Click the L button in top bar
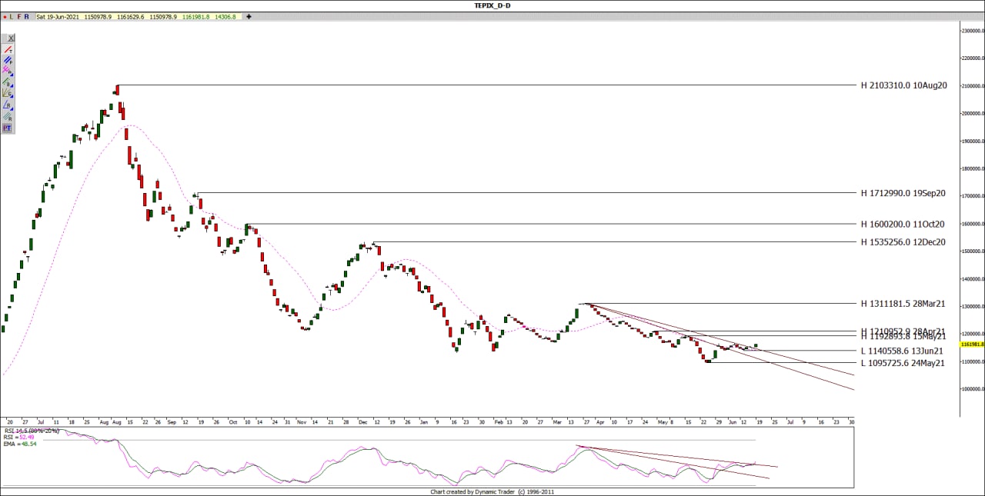985x496 pixels. [x=12, y=16]
